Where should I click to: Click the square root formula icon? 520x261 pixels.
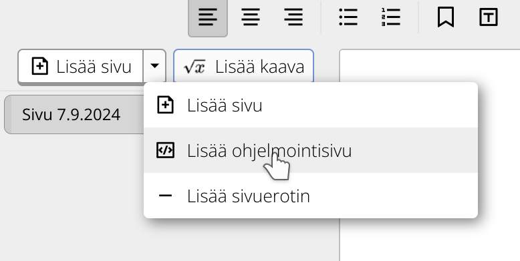click(x=194, y=67)
